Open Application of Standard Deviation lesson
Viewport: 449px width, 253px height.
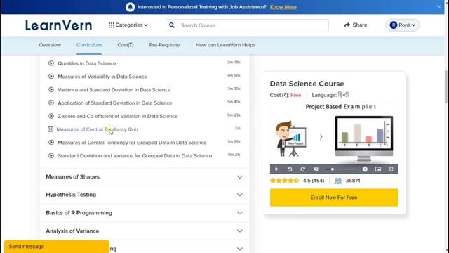(x=115, y=103)
